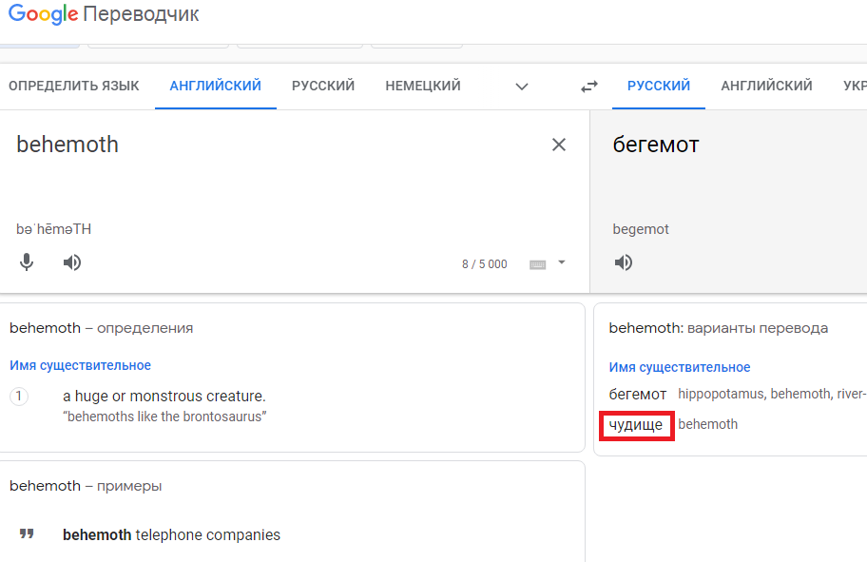Select Английский as source language
This screenshot has width=867, height=562.
tap(216, 86)
